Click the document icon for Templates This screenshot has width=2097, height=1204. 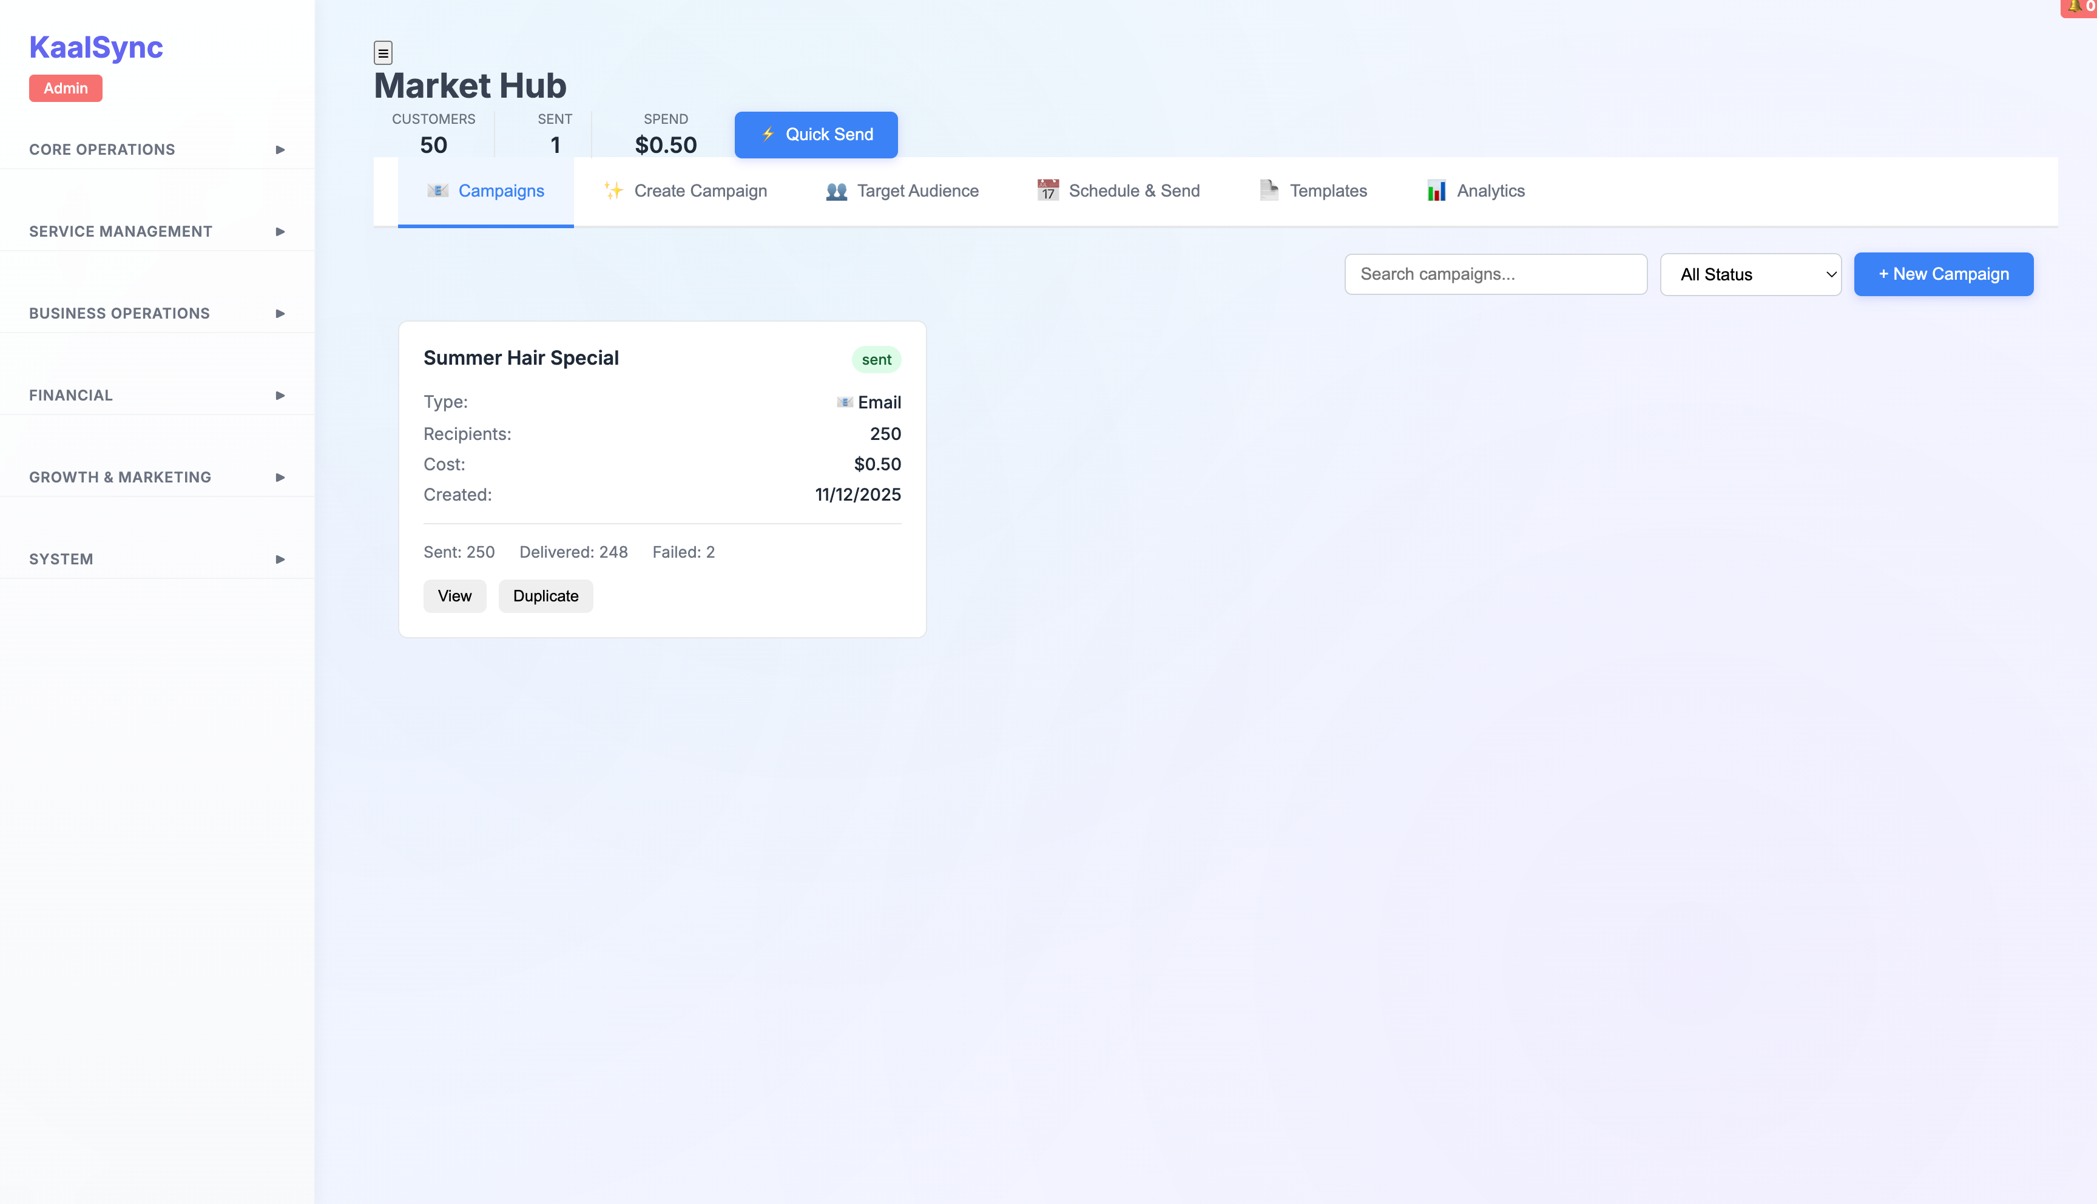coord(1268,191)
